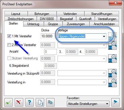
Task: Open the Versteifungen tab
Action: [x=107, y=19]
